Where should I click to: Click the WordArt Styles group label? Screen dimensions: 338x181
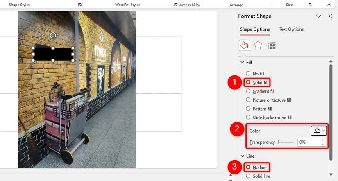click(127, 5)
